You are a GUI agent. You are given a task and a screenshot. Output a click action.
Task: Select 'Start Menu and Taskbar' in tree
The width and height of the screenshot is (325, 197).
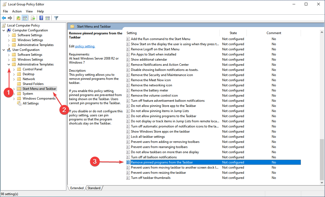coord(40,89)
